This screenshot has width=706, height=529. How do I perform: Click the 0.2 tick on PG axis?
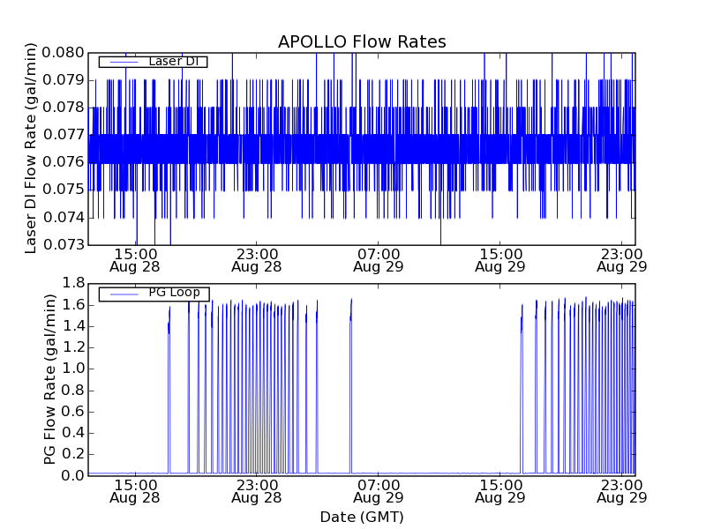(x=73, y=454)
